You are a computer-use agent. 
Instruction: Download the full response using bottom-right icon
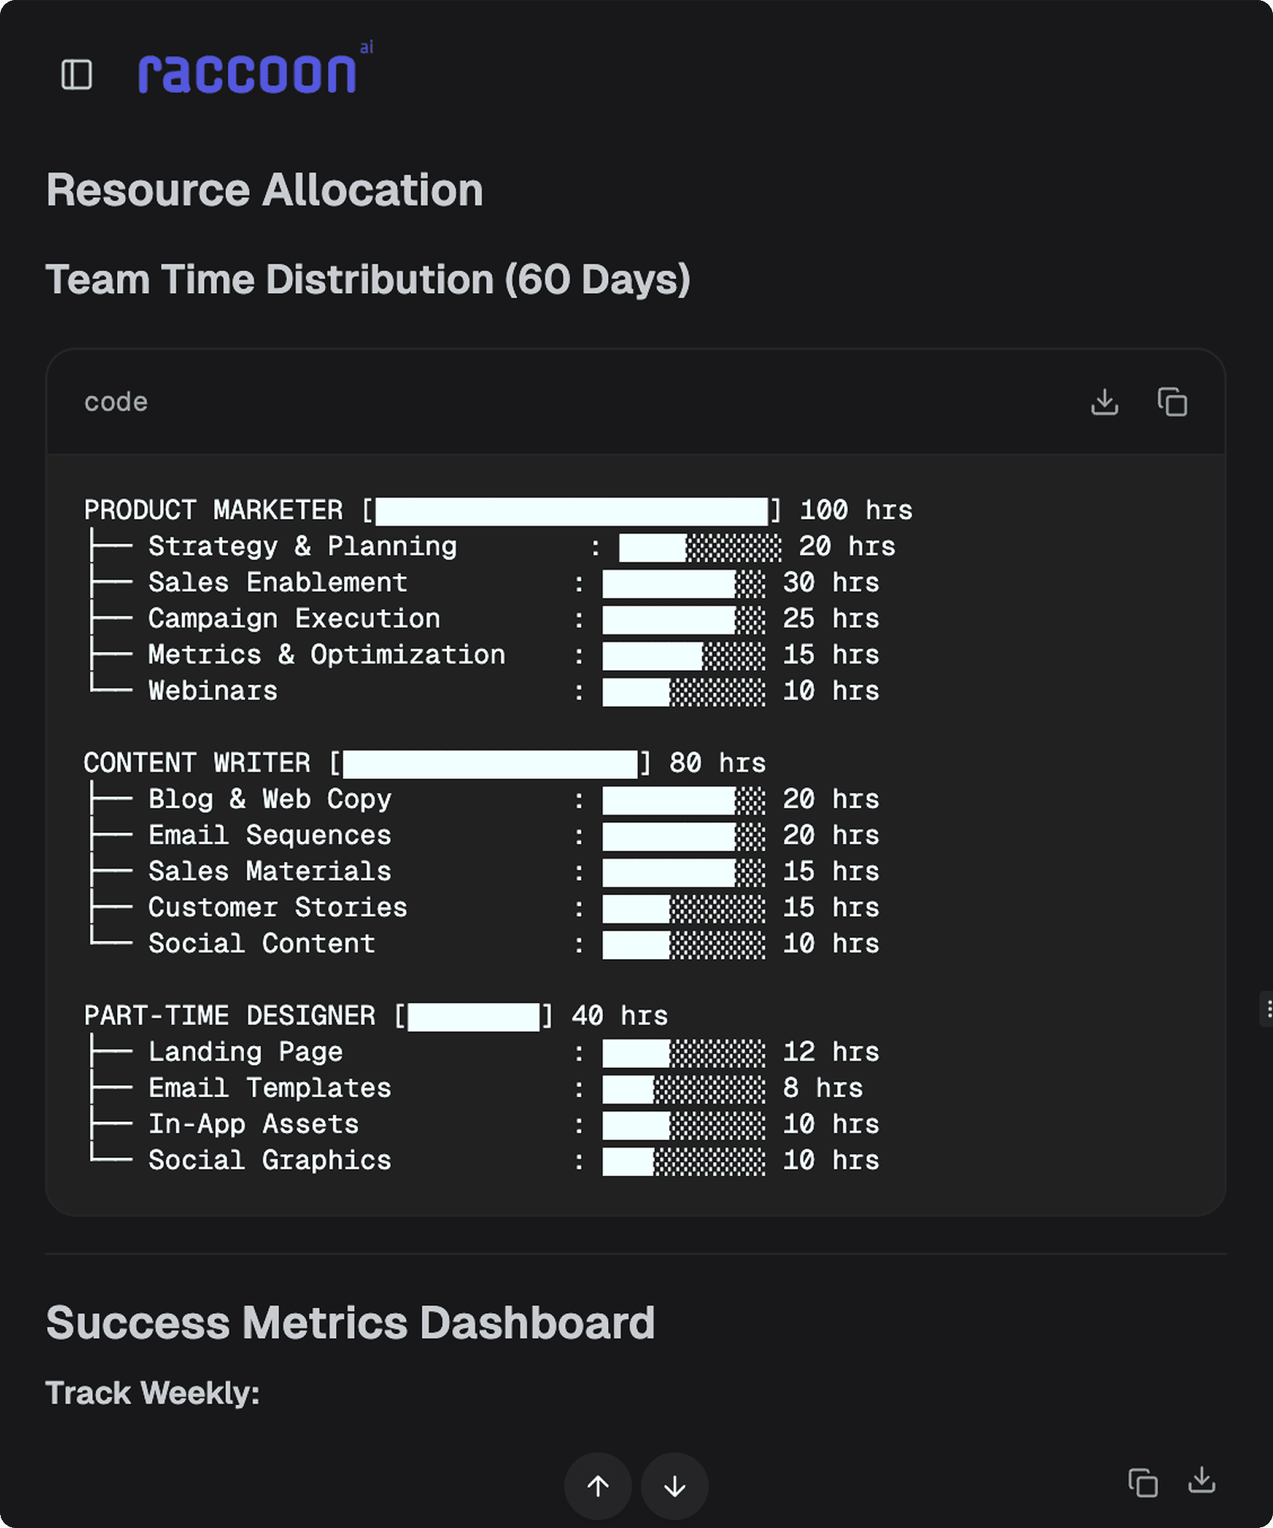1201,1480
